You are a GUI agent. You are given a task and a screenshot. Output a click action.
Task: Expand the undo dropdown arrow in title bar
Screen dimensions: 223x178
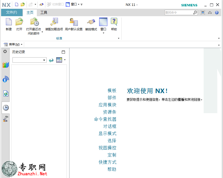36,5
